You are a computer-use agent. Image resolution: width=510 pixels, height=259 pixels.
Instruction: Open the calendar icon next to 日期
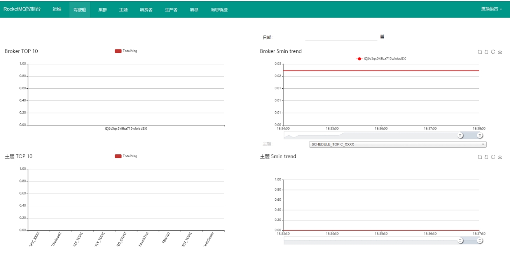(382, 37)
